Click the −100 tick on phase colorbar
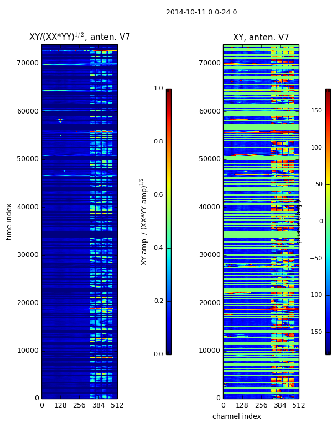The width and height of the screenshot is (332, 443). (315, 295)
